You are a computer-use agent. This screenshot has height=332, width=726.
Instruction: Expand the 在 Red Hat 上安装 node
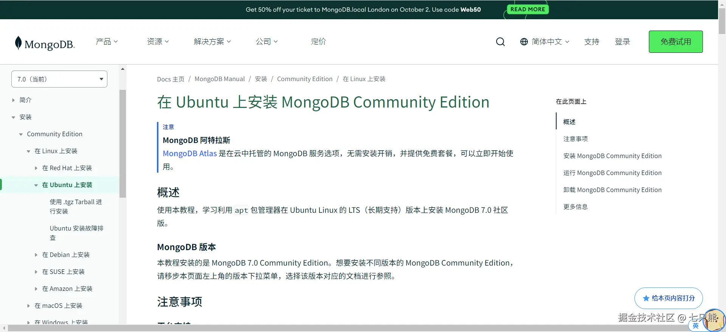tap(36, 168)
